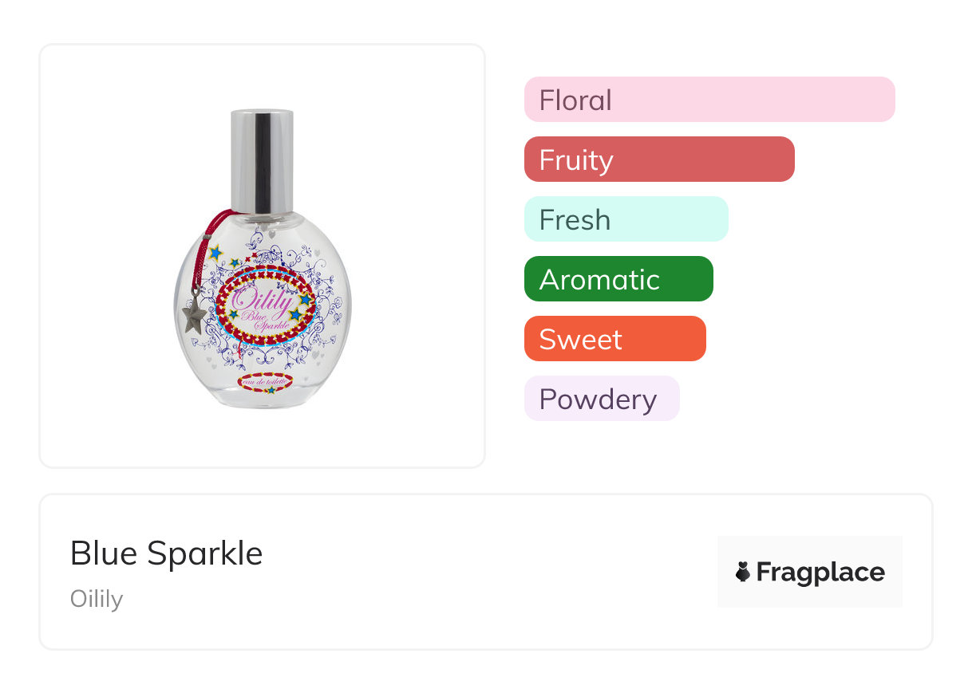Select the red Fruity accord bar

tap(659, 159)
